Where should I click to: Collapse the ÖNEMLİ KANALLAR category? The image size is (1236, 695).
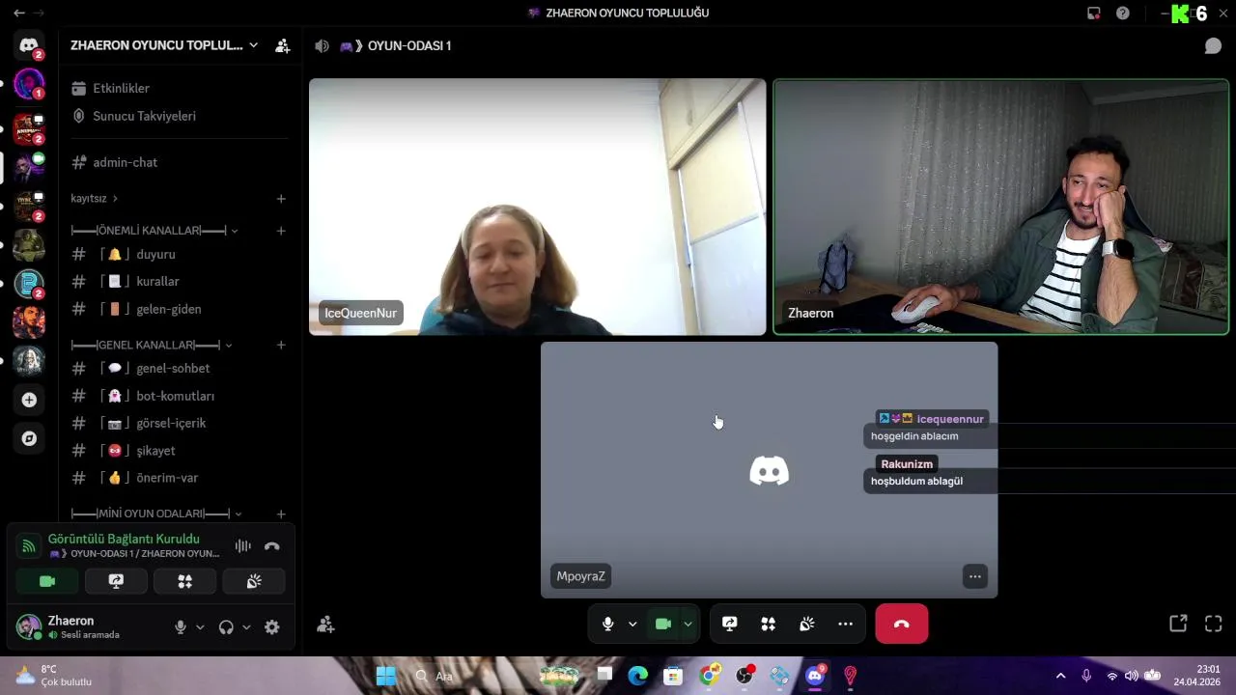tap(154, 231)
